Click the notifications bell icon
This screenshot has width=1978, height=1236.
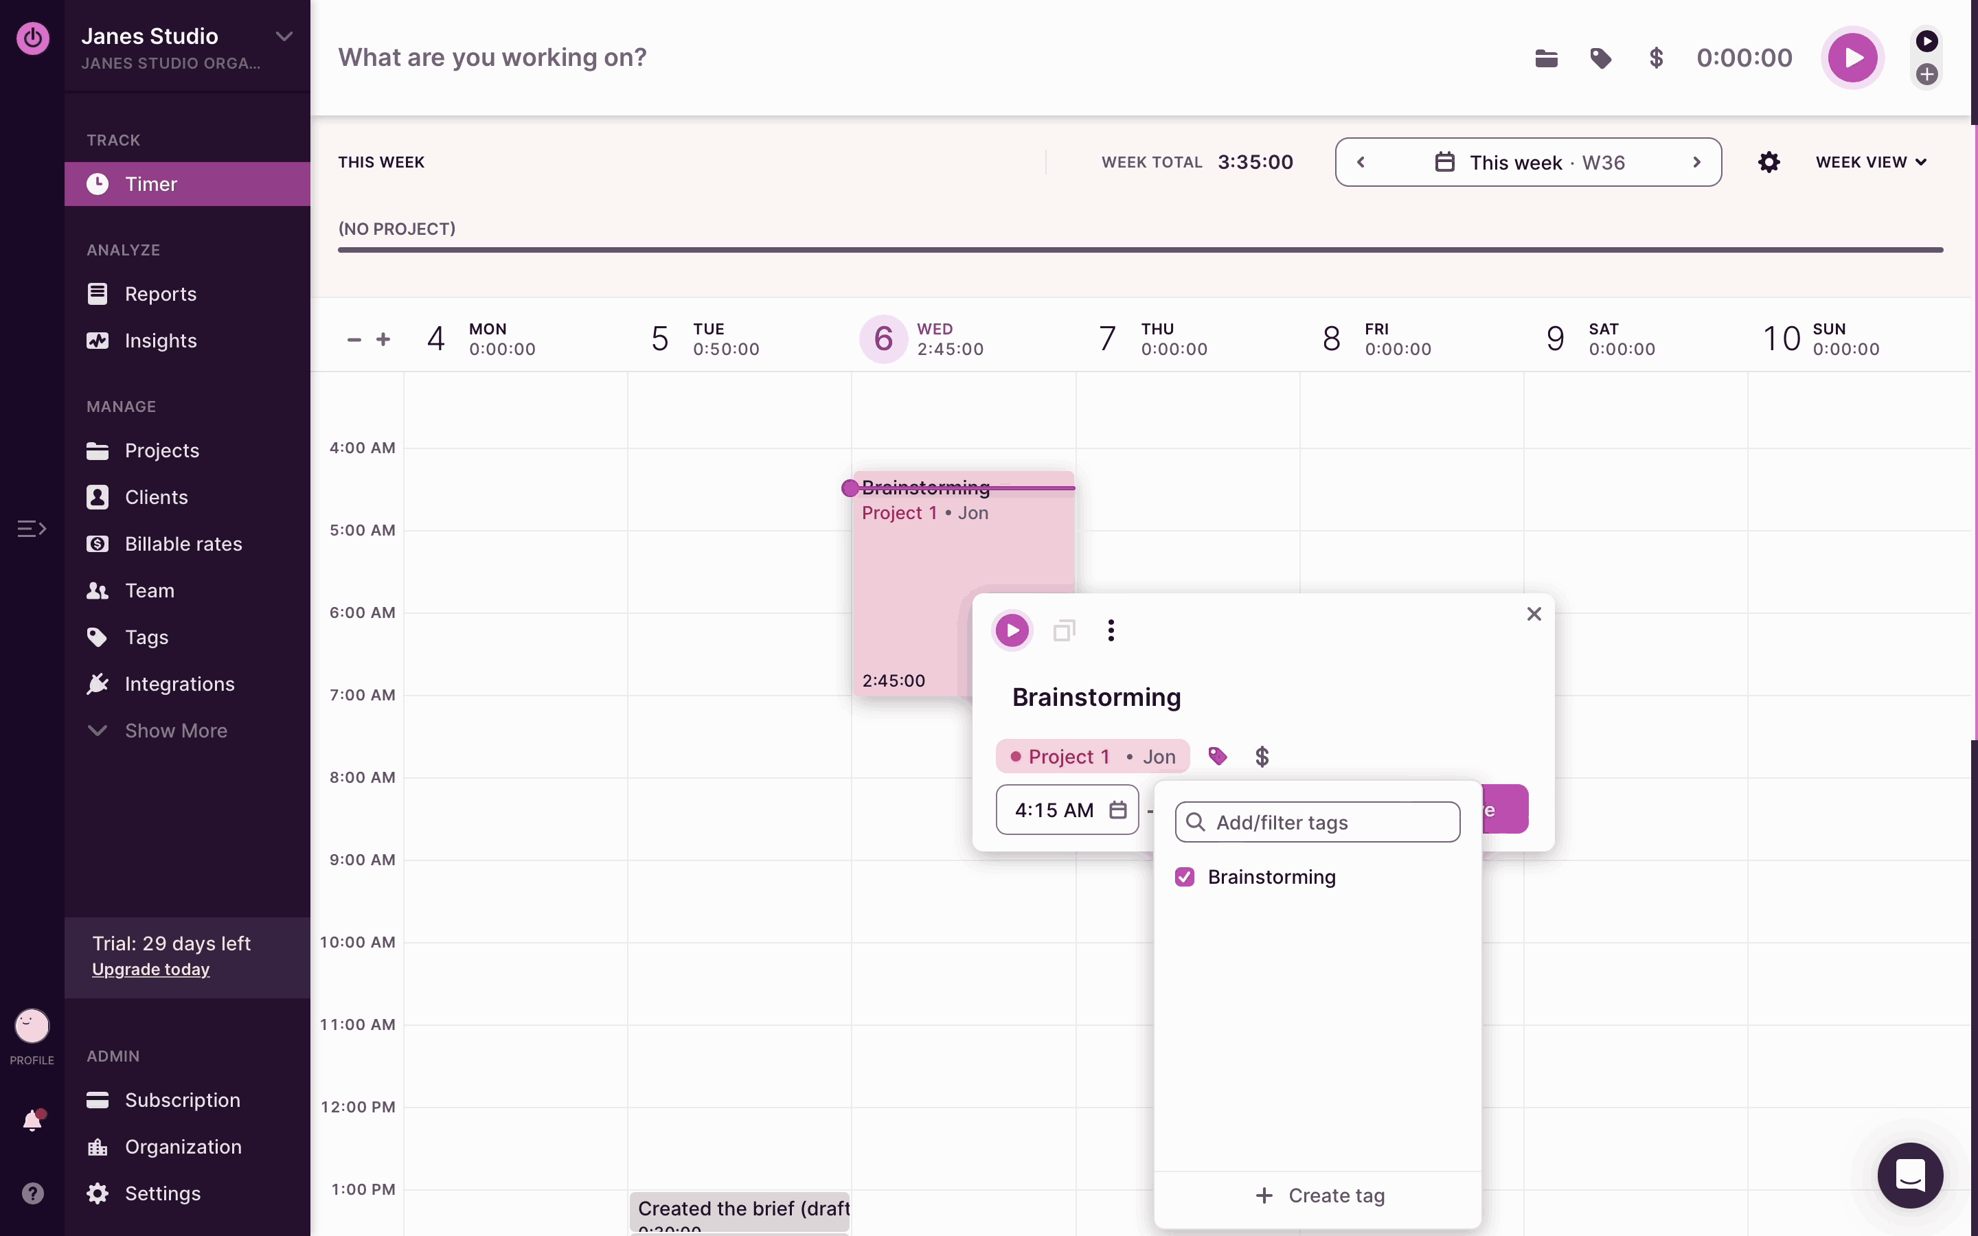pos(33,1120)
